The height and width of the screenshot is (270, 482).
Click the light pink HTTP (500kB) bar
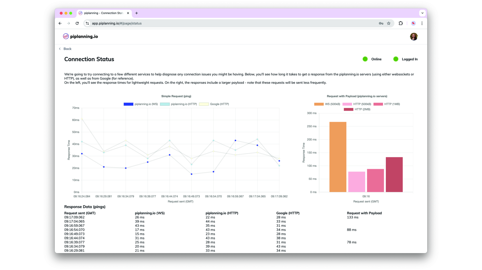click(x=356, y=182)
